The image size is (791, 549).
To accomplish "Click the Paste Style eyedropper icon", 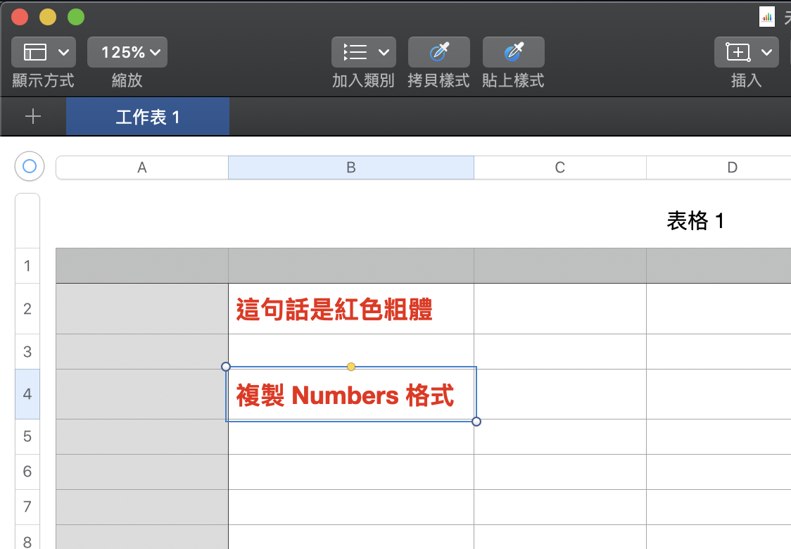I will [513, 52].
